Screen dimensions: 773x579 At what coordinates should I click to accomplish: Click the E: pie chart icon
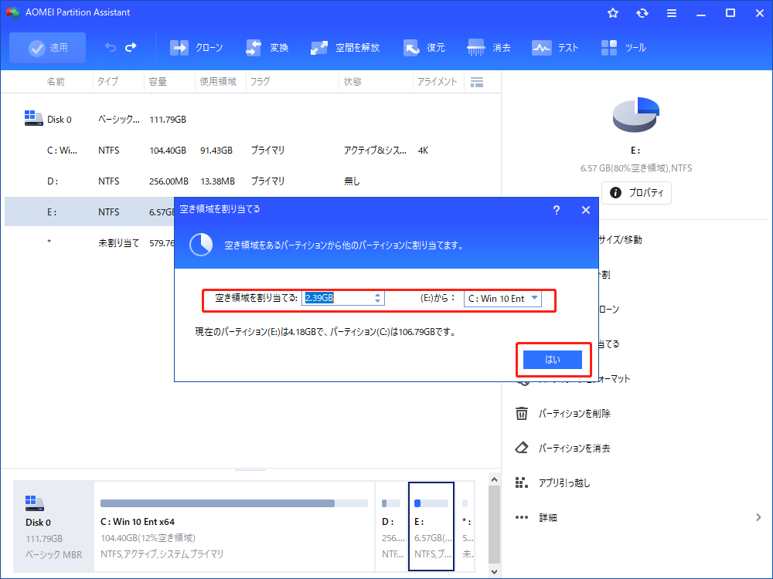(x=636, y=115)
